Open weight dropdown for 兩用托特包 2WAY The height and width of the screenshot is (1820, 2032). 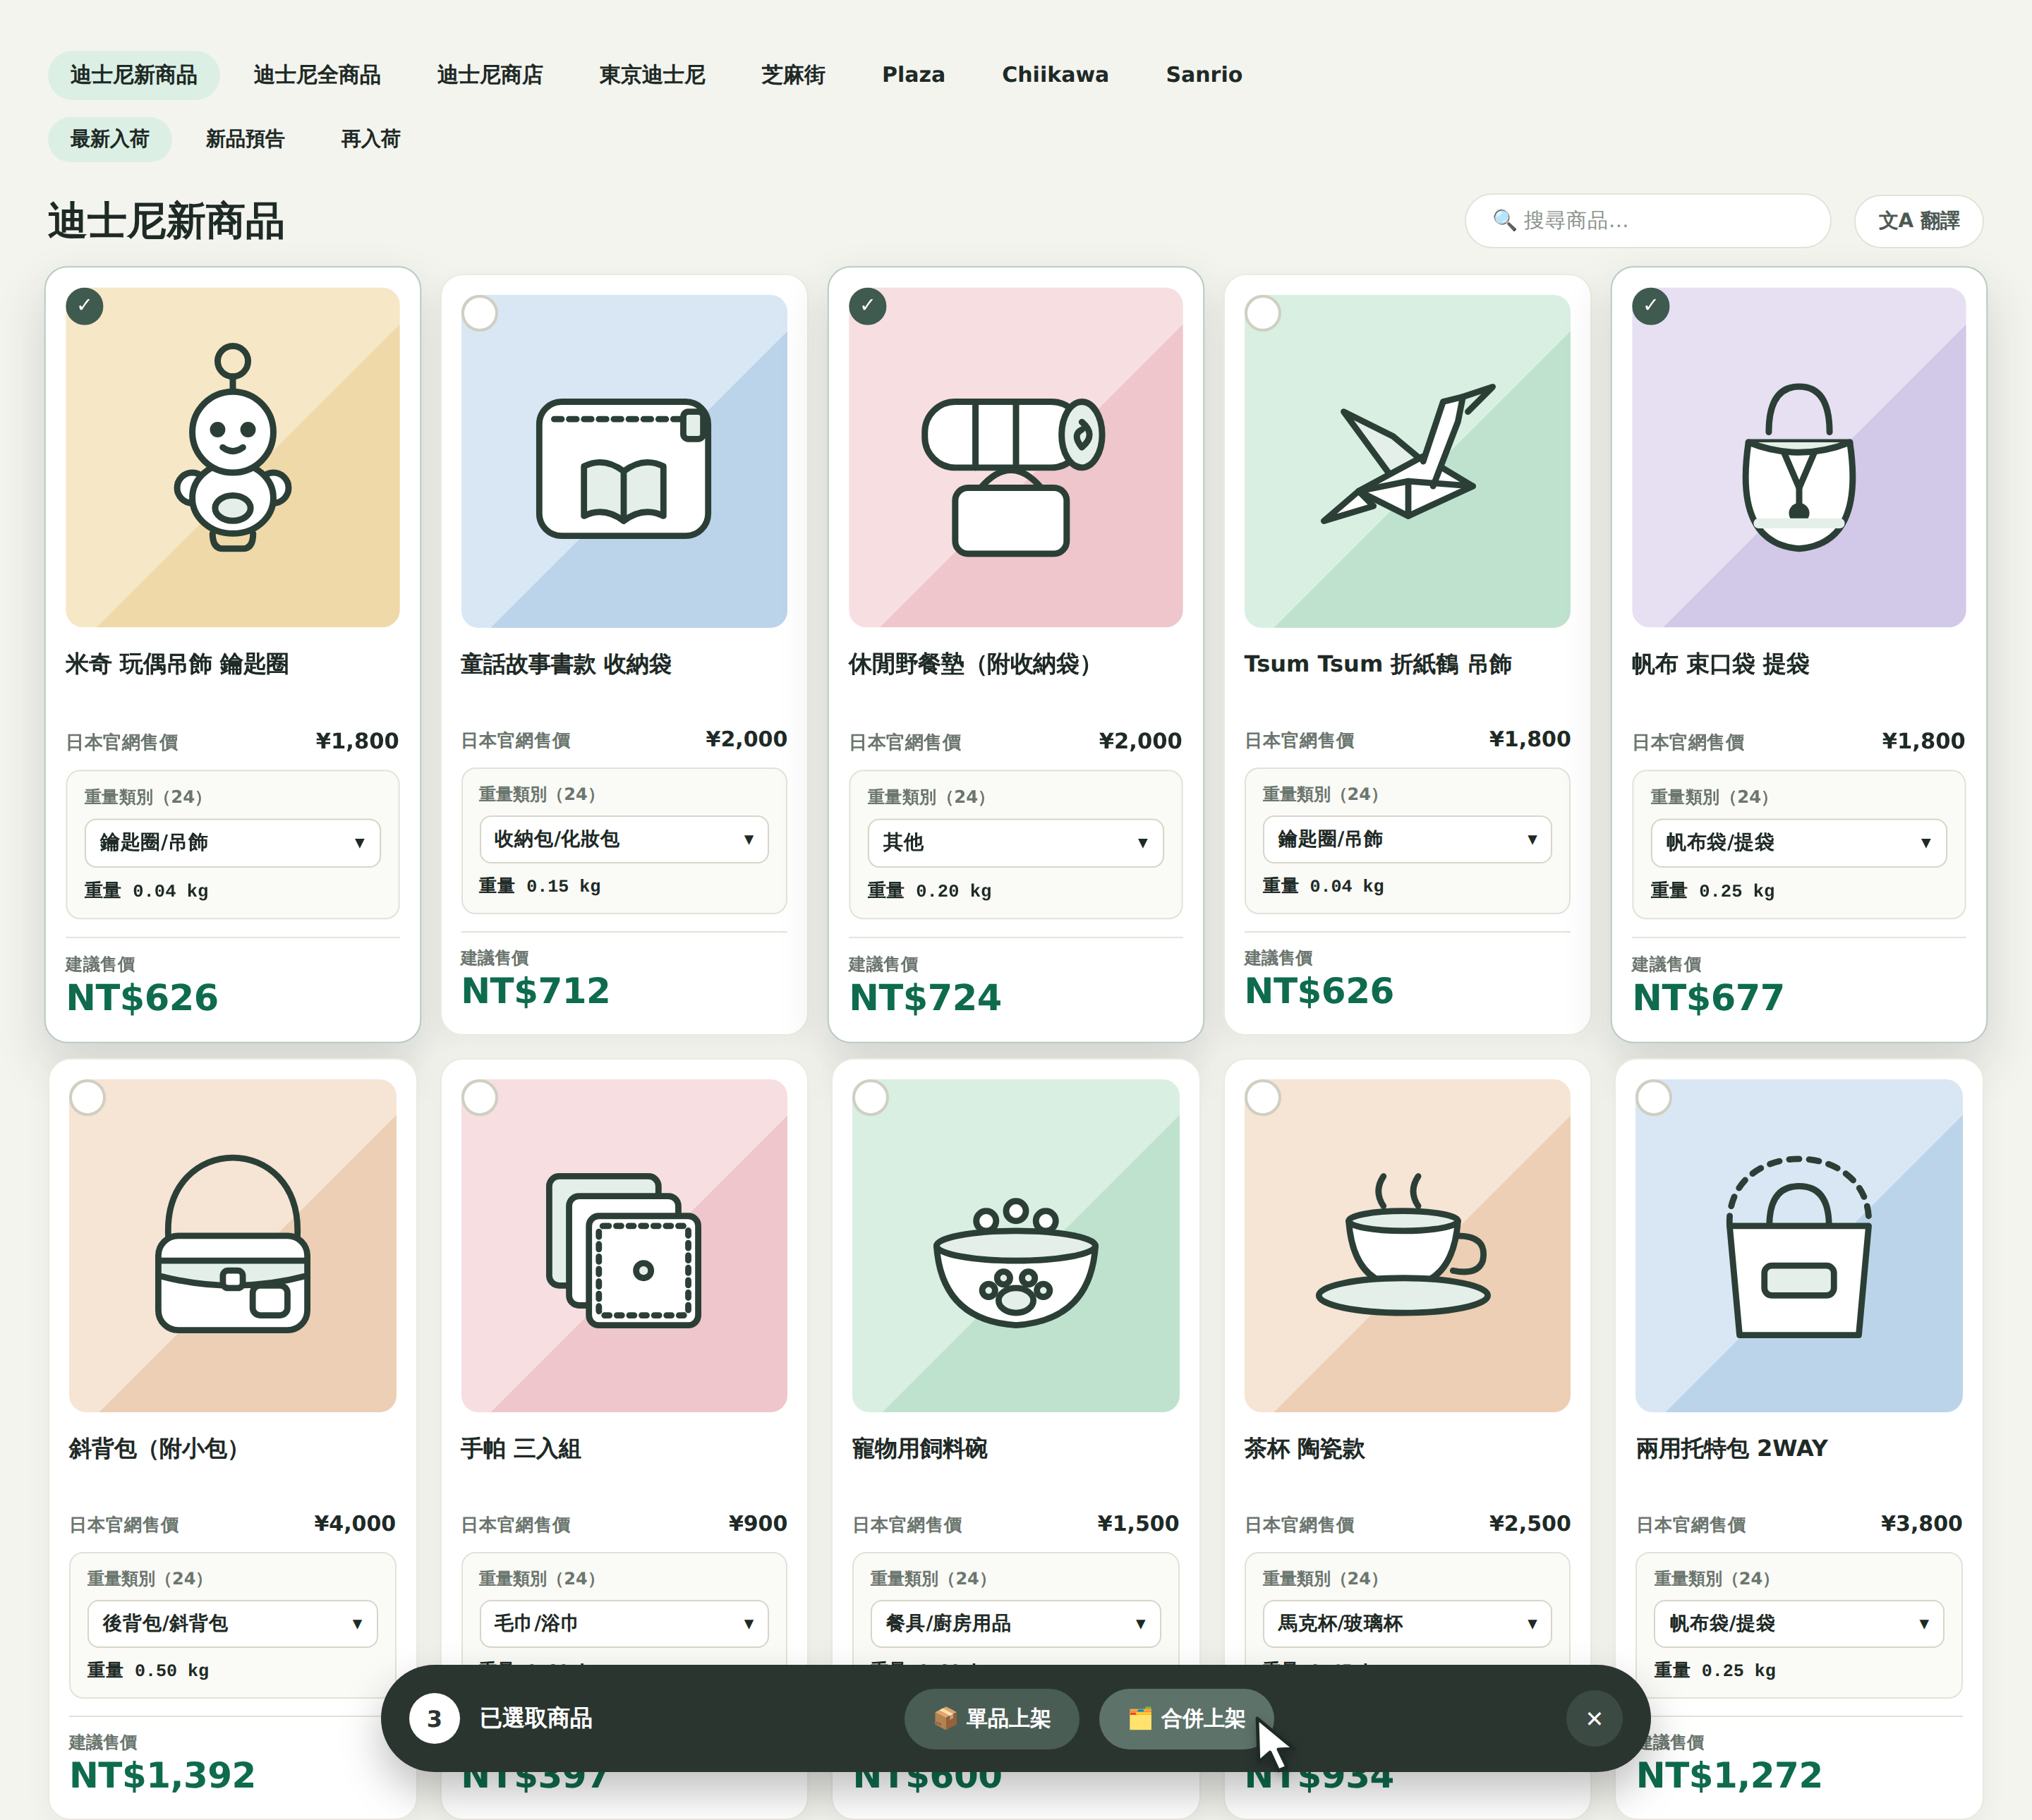pyautogui.click(x=1798, y=1623)
